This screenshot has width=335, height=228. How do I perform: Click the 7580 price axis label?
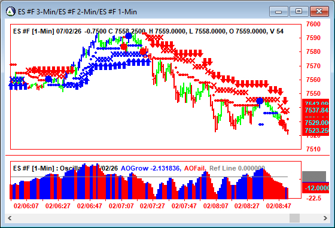click(313, 51)
